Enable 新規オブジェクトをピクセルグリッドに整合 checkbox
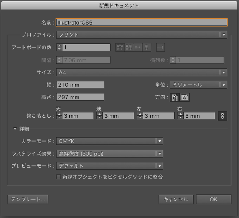 (x=58, y=177)
